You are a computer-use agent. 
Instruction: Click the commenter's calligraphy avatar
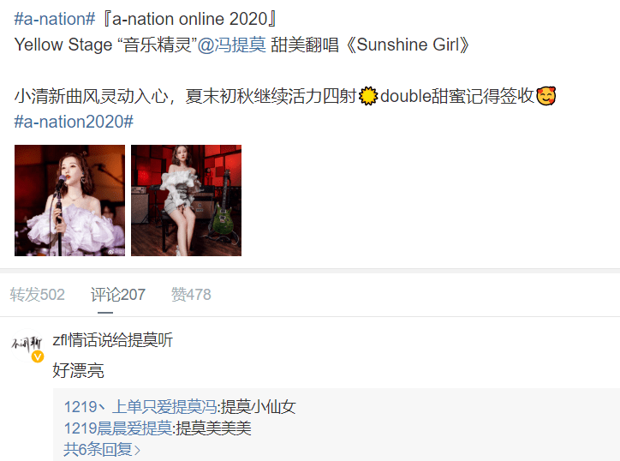[27, 344]
